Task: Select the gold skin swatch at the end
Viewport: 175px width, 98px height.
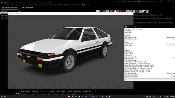Action: [x=147, y=11]
